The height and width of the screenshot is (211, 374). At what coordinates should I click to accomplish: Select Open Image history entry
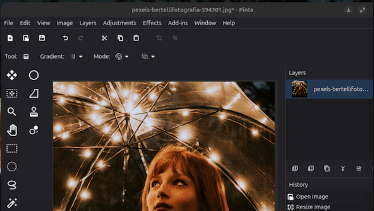tap(311, 197)
